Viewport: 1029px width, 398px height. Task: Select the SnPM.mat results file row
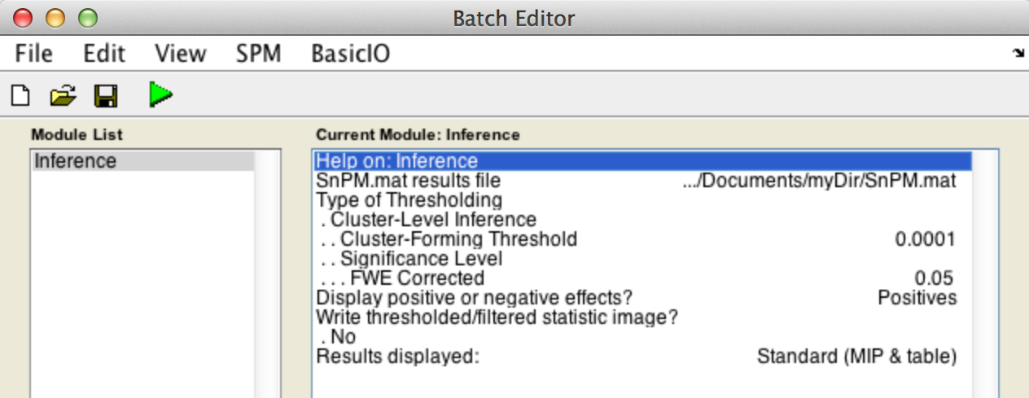[408, 181]
